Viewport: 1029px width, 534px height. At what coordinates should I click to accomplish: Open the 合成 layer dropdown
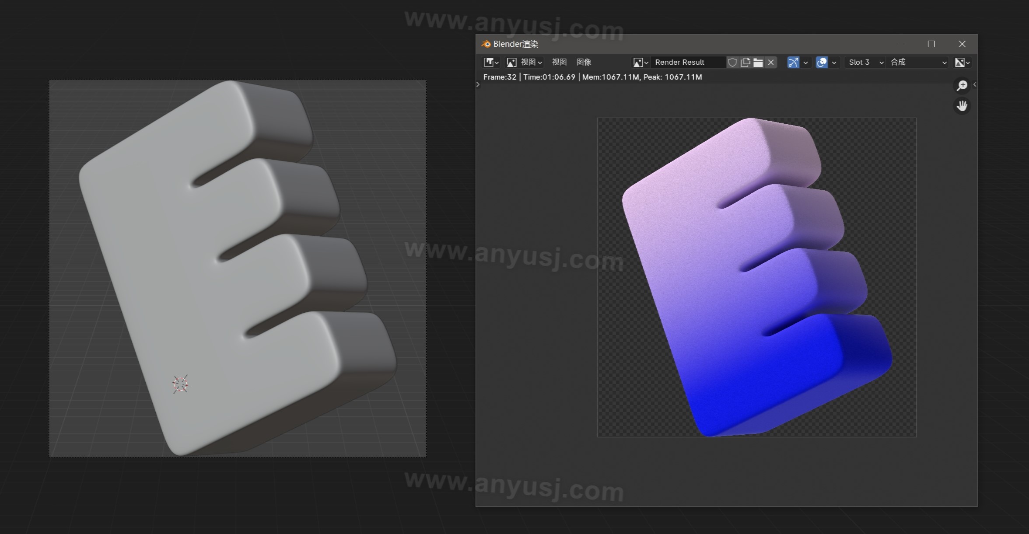918,63
